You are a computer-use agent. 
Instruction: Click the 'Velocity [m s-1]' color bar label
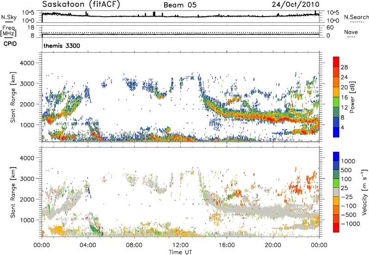pyautogui.click(x=364, y=192)
